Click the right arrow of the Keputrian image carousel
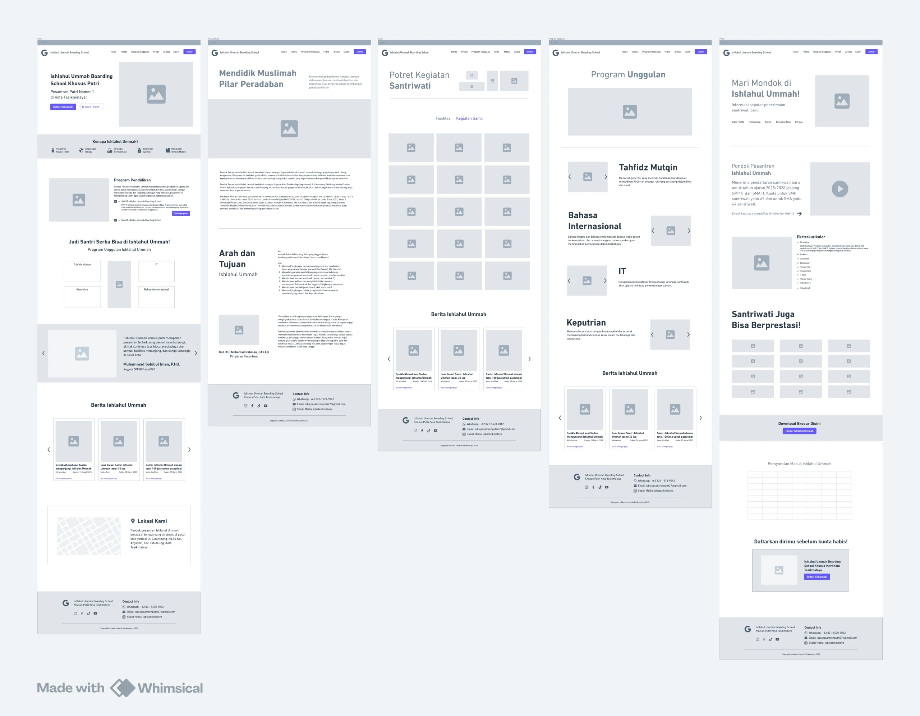Image resolution: width=920 pixels, height=716 pixels. (x=688, y=334)
